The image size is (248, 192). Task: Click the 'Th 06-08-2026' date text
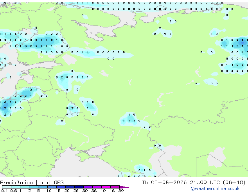pos(164,183)
